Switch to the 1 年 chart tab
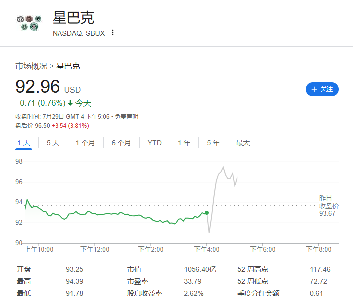This screenshot has height=308, width=353. coord(184,143)
